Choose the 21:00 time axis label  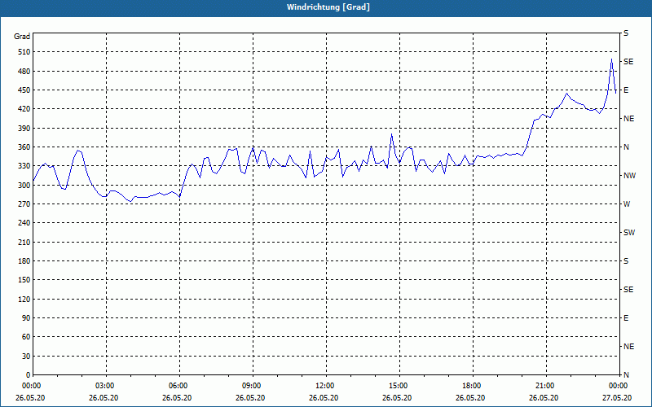pos(545,386)
